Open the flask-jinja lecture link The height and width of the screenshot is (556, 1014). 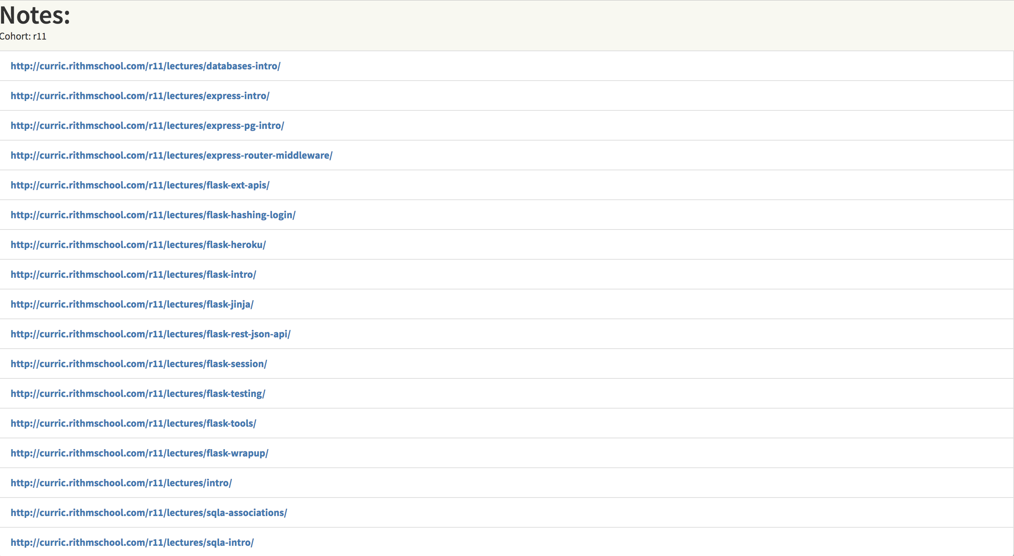(132, 305)
